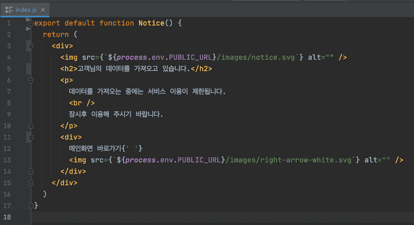The height and width of the screenshot is (225, 414).
Task: Click the file icon on index.js tab
Action: click(x=9, y=10)
